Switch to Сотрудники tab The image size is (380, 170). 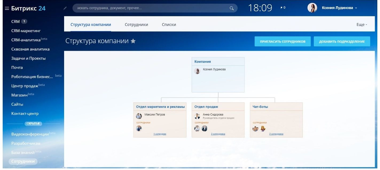[136, 25]
